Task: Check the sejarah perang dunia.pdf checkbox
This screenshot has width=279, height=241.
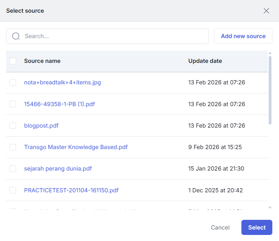Action: (x=13, y=169)
